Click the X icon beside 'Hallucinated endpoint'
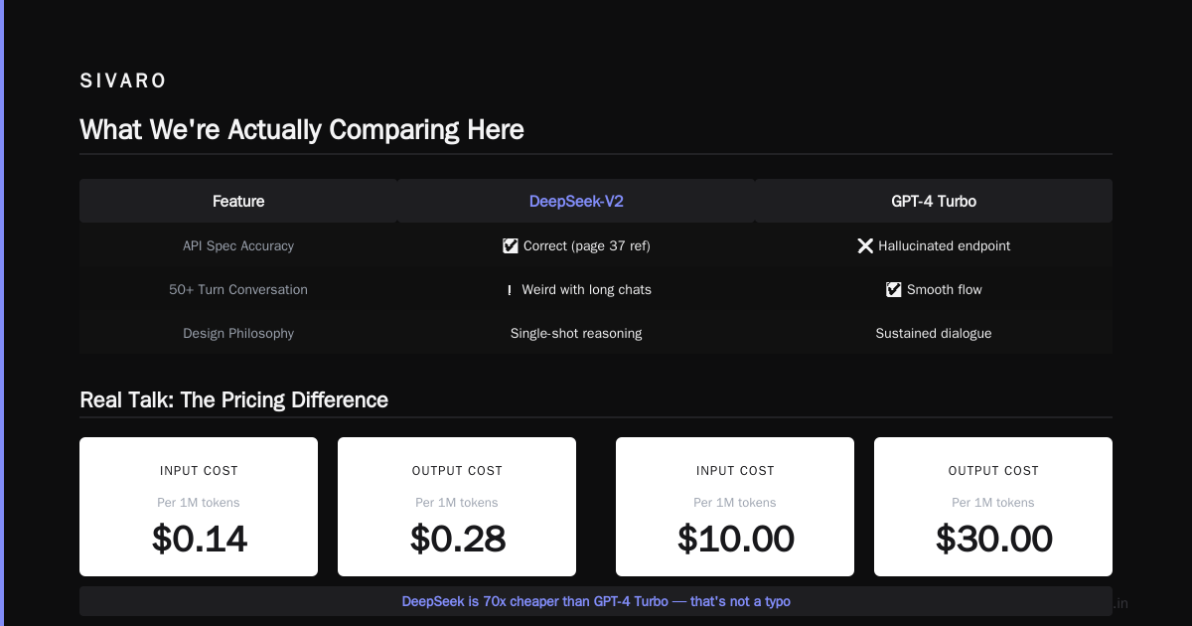The height and width of the screenshot is (626, 1192). pyautogui.click(x=865, y=245)
